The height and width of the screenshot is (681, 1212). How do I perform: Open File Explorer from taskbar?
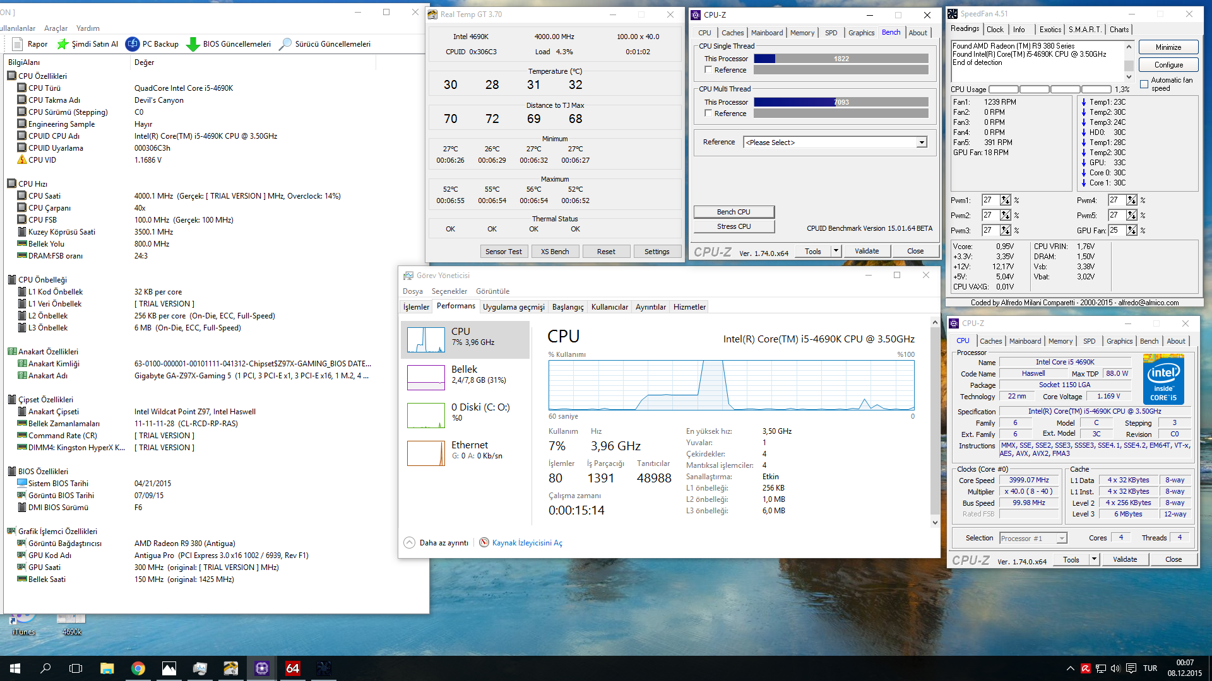click(x=107, y=668)
